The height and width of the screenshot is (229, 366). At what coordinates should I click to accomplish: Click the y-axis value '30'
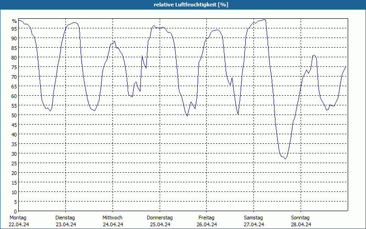click(14, 154)
